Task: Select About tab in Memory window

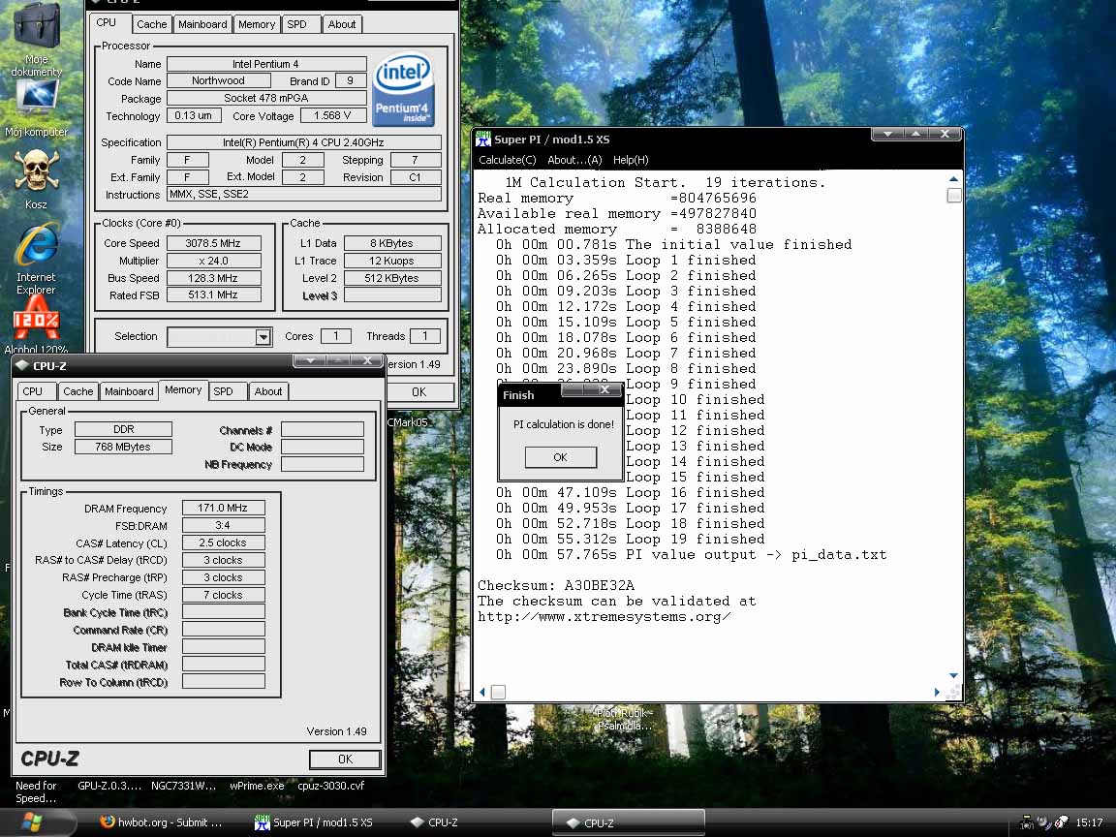Action: [268, 391]
